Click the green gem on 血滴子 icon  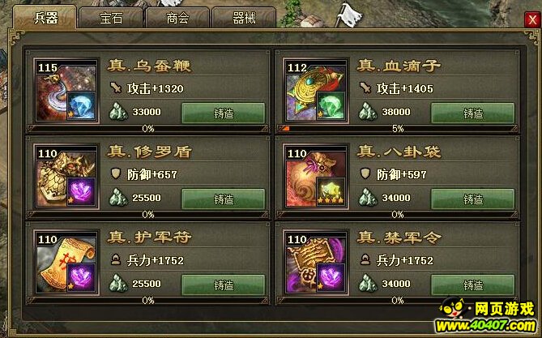point(331,106)
